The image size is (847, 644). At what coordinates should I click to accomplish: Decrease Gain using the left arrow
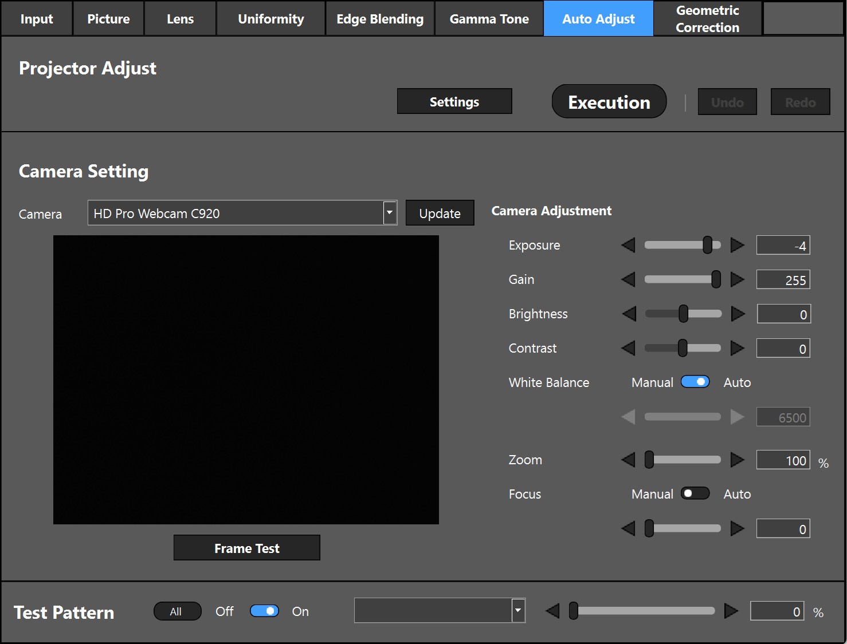629,280
